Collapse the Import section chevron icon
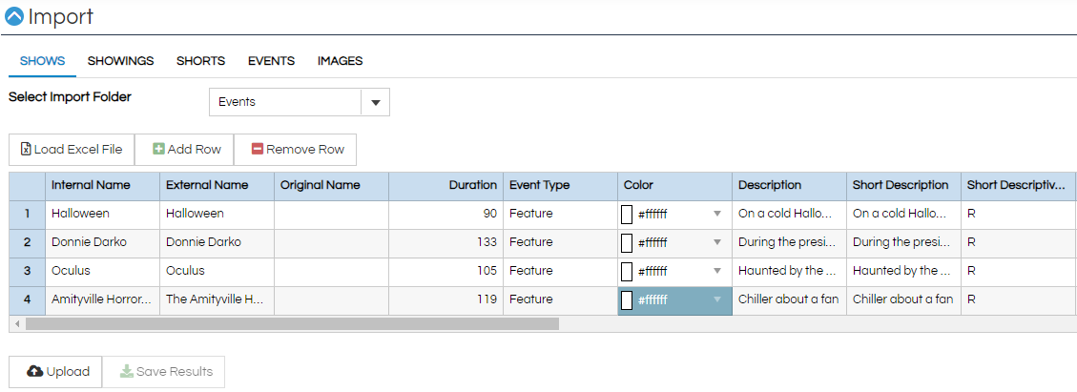The width and height of the screenshot is (1077, 392). click(13, 16)
